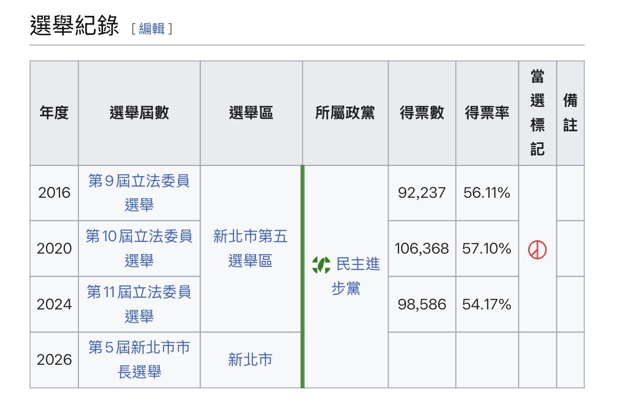Image resolution: width=619 pixels, height=416 pixels.
Task: Open 第9屆立法委員選舉 link
Action: 139,193
